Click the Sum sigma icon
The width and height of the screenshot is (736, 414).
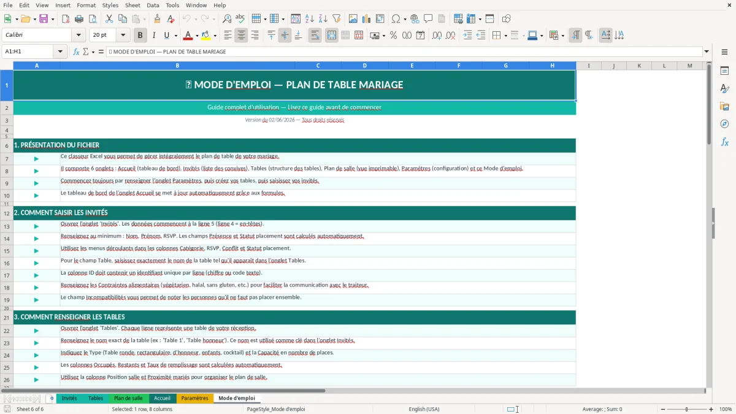pyautogui.click(x=85, y=52)
